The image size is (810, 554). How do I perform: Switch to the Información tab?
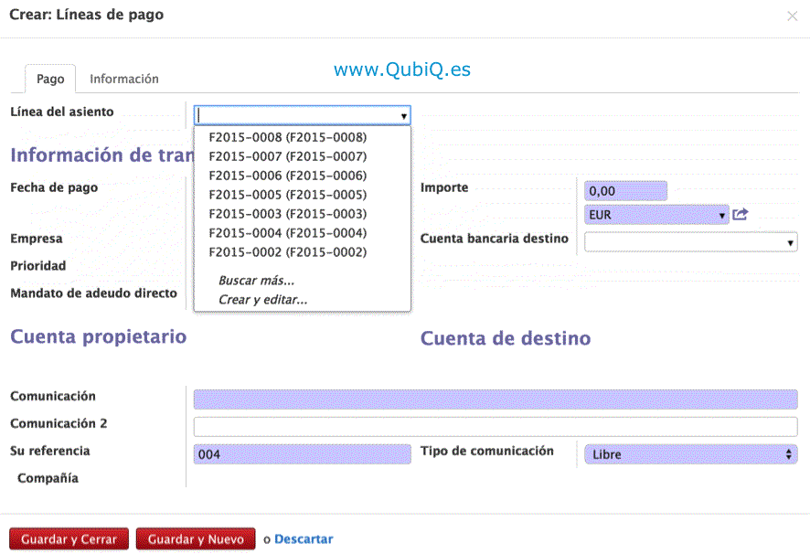123,80
